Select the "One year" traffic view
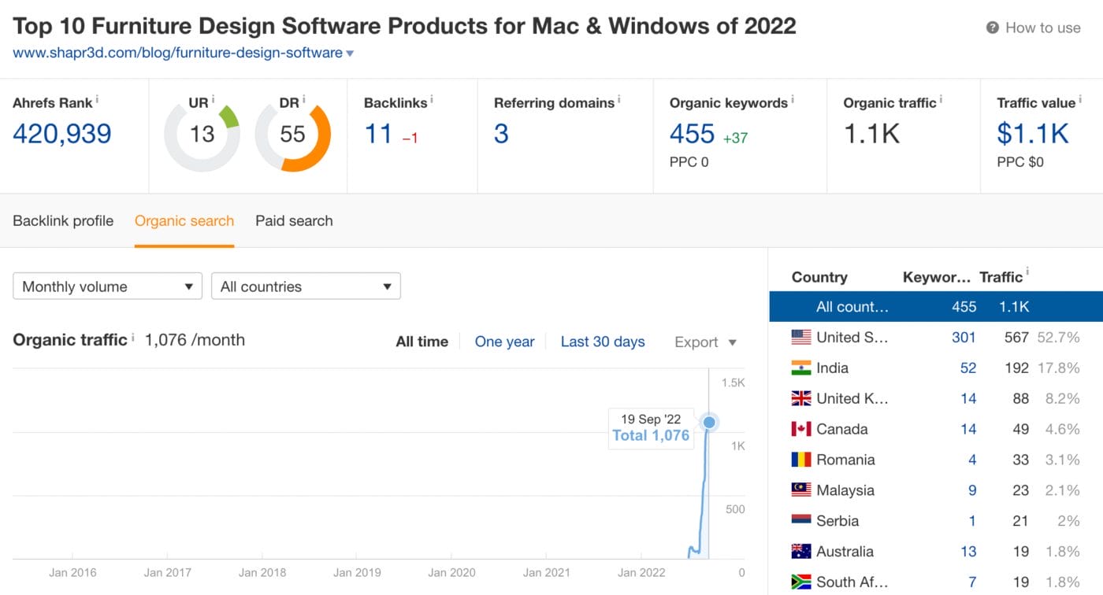This screenshot has height=595, width=1103. [504, 342]
